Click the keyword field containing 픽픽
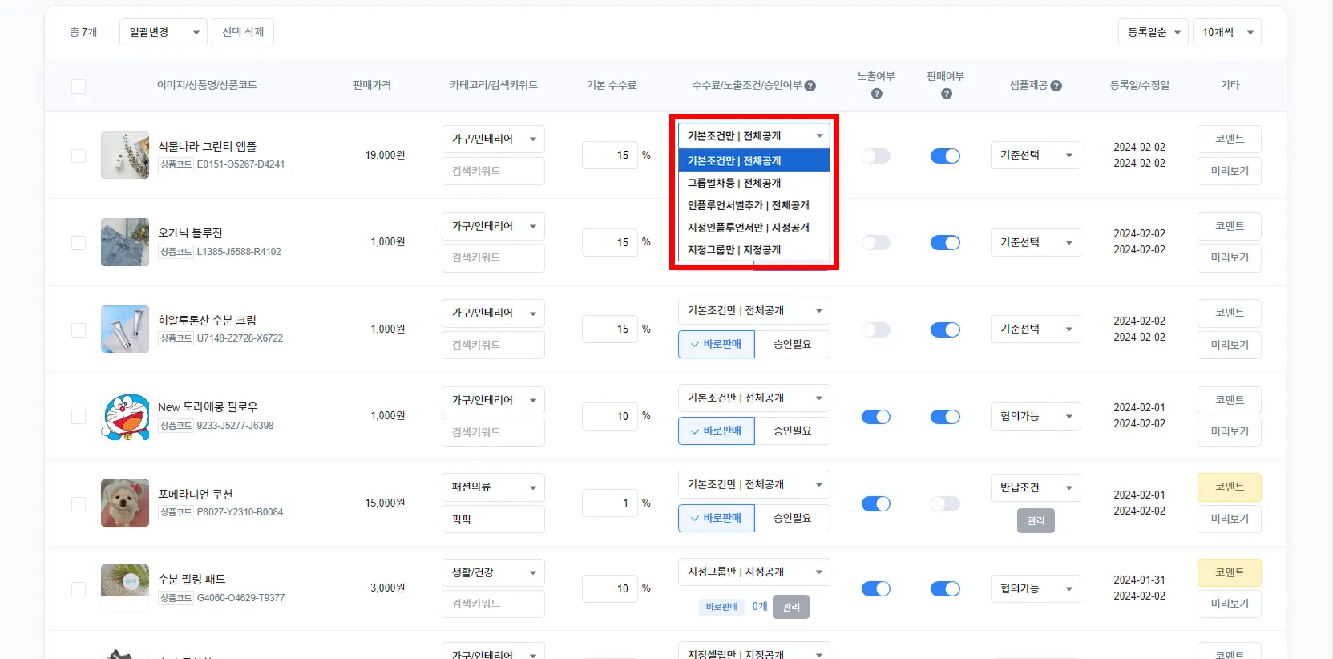 point(493,520)
